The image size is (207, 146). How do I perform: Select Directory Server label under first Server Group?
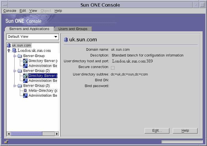click(x=43, y=61)
